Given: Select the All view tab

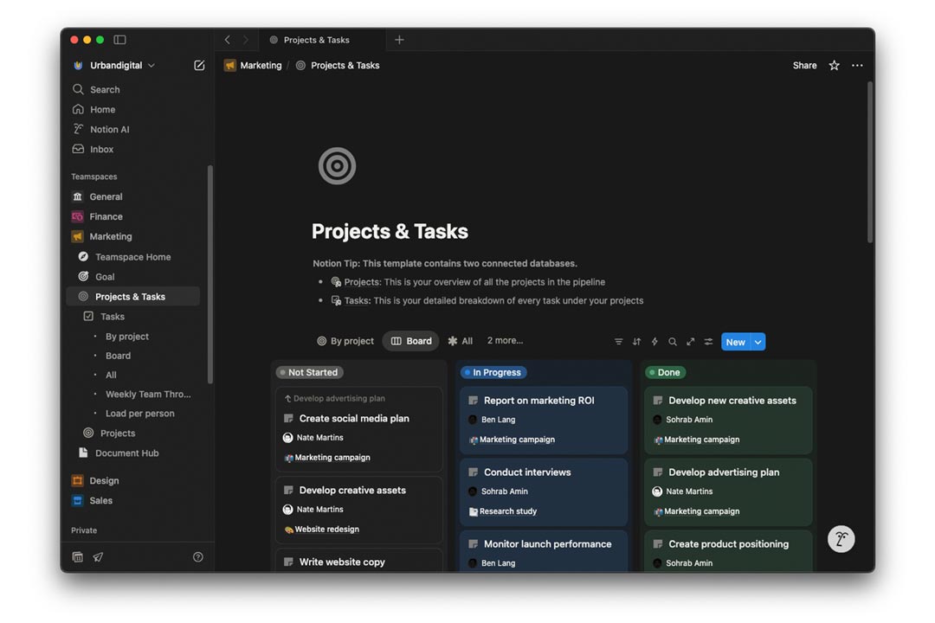Looking at the screenshot, I should point(460,341).
